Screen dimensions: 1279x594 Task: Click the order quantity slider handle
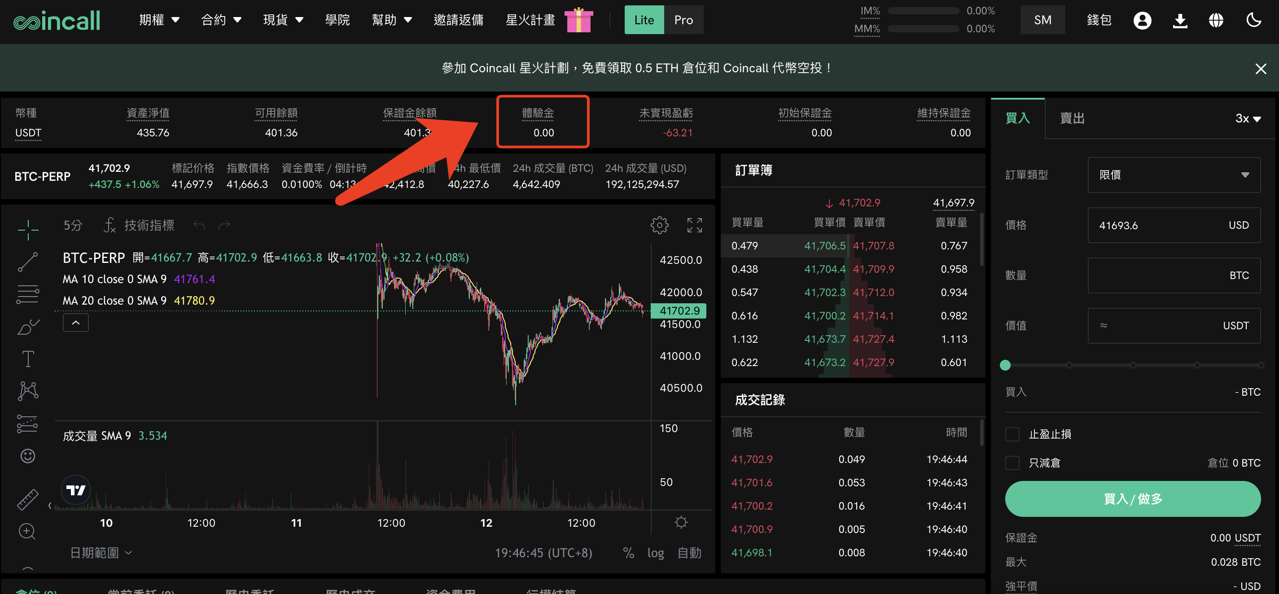coord(1005,365)
